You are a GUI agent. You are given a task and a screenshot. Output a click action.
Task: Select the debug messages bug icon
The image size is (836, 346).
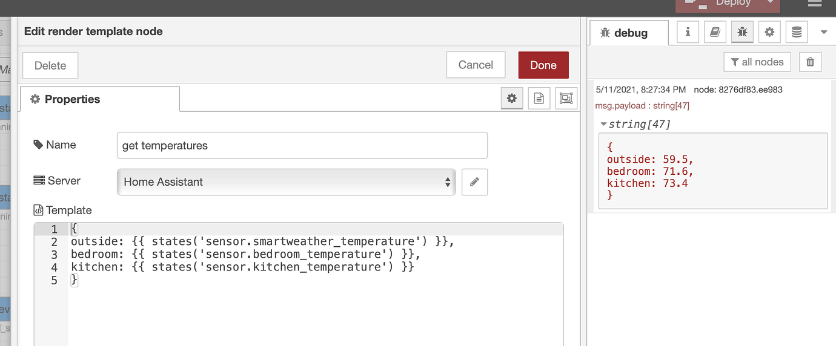pos(742,33)
